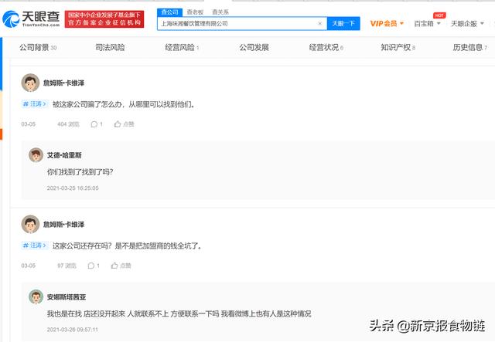Open the 司法风险 section tab
The height and width of the screenshot is (342, 495).
[110, 47]
